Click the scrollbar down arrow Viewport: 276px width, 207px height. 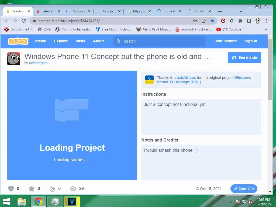pyautogui.click(x=270, y=192)
